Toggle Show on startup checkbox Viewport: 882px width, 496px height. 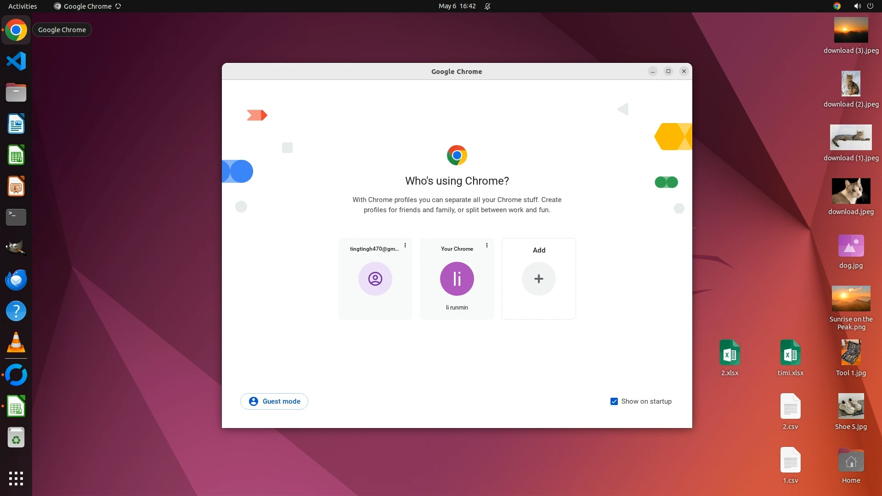[x=614, y=401]
